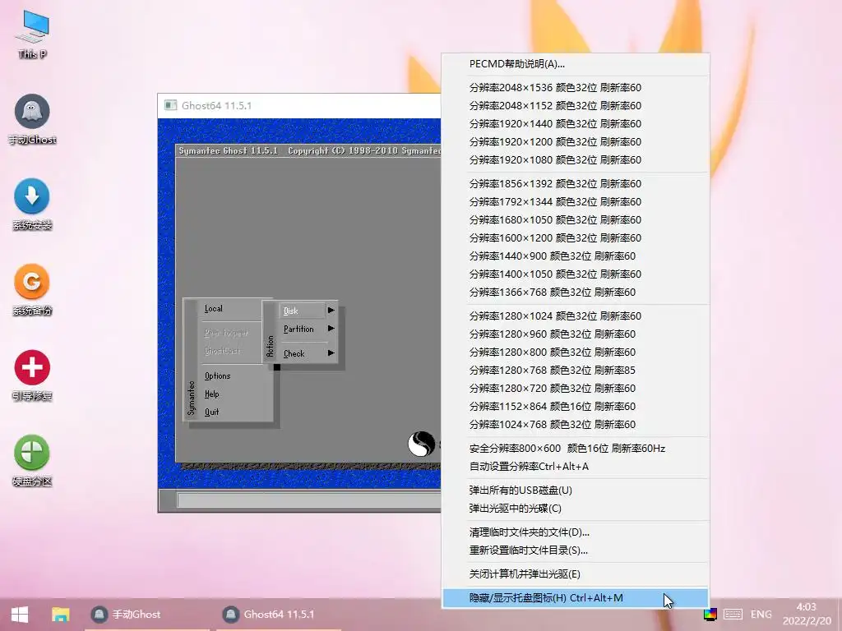Select 隐藏/显示托盘图标(H) Ctrl+Alt+M
The width and height of the screenshot is (842, 631).
coord(575,598)
